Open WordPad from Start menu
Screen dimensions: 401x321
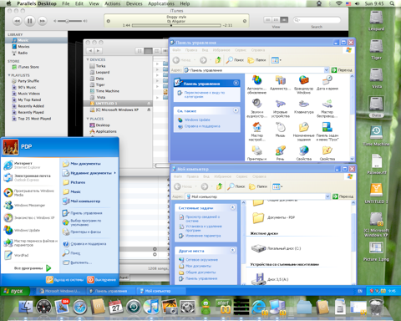(x=30, y=255)
